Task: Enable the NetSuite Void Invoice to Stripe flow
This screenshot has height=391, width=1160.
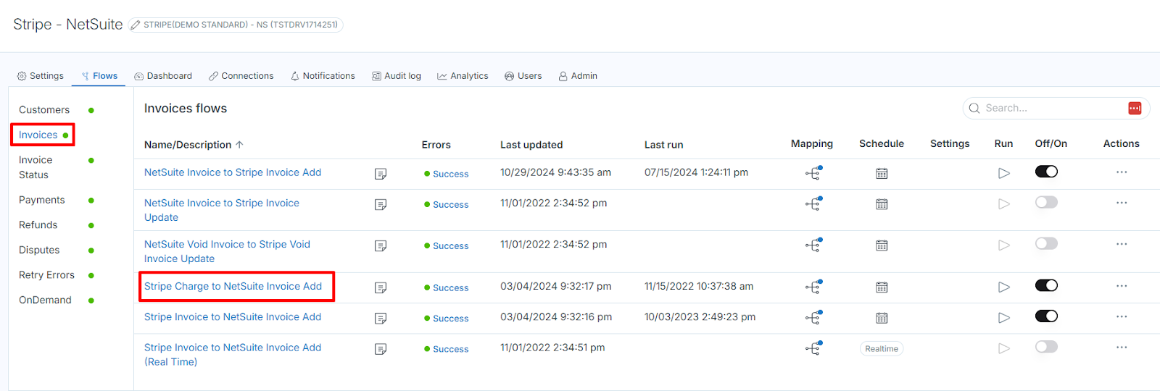Action: (x=1046, y=244)
